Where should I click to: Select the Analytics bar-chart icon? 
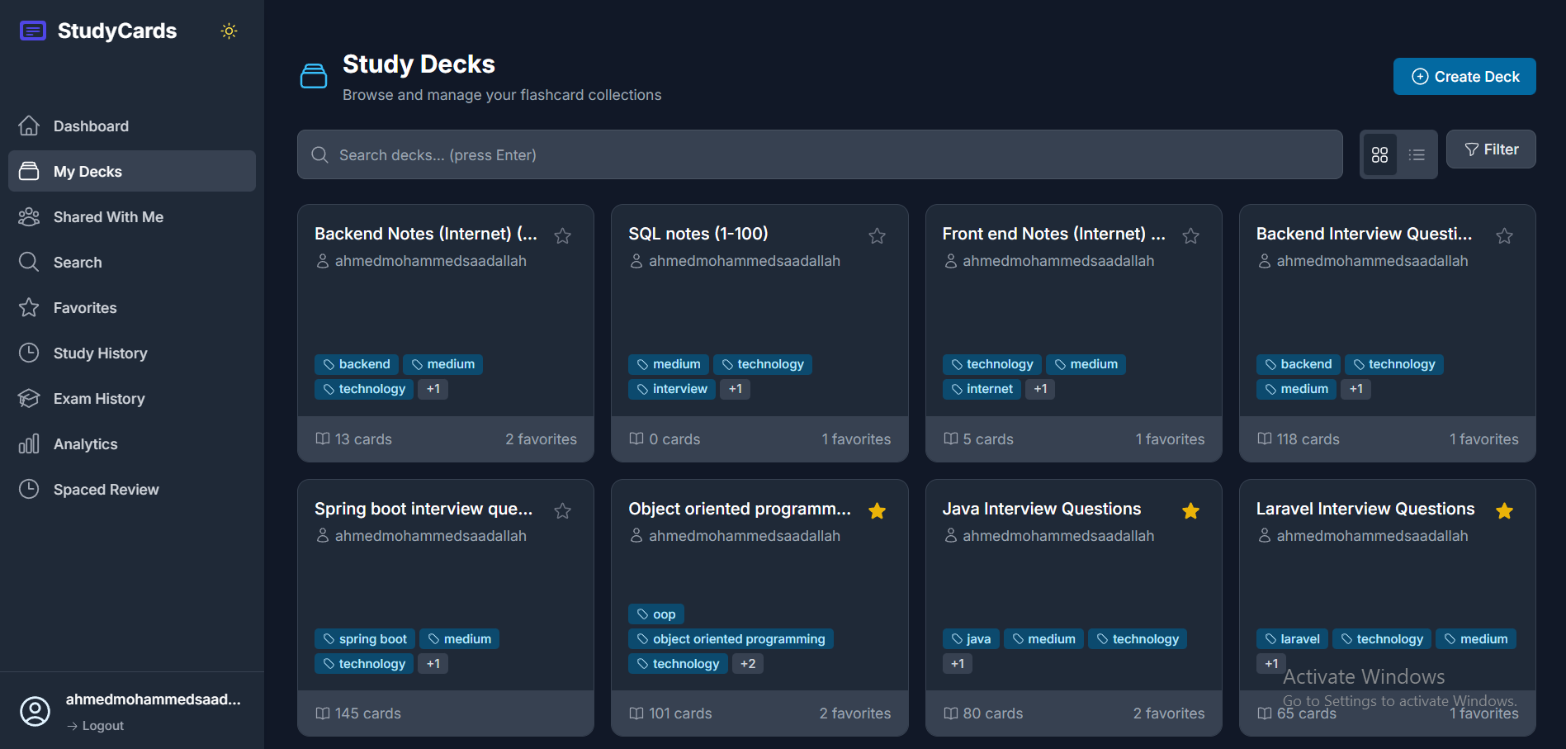click(x=29, y=443)
